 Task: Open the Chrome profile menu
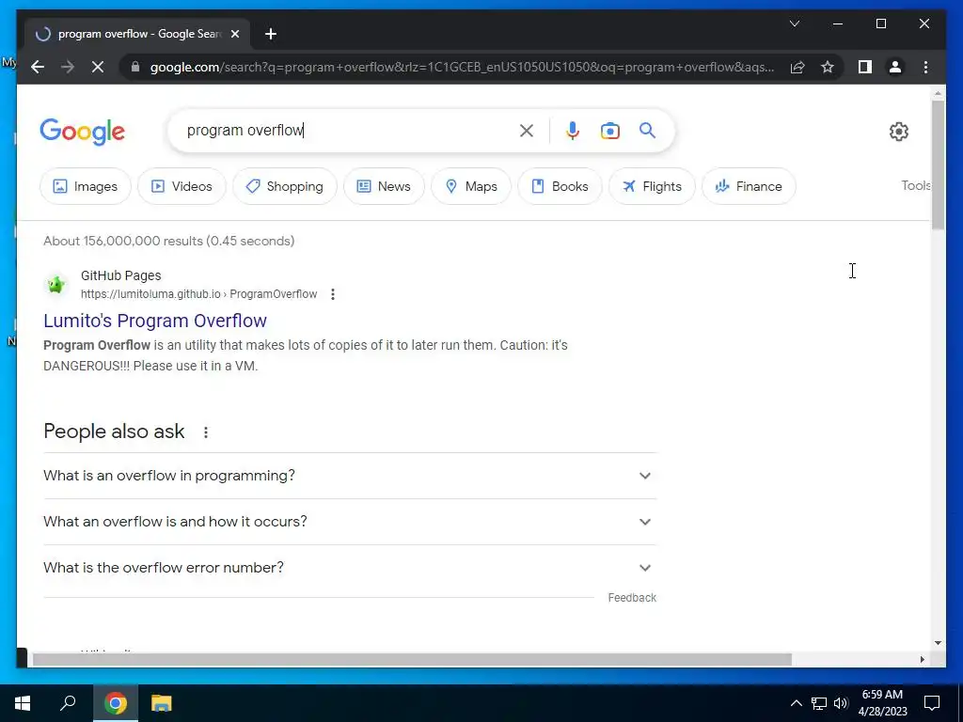click(x=895, y=67)
